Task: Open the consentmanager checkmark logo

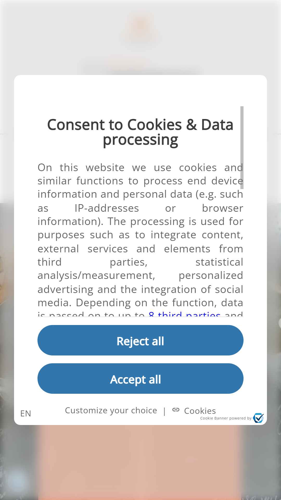Action: point(258,418)
